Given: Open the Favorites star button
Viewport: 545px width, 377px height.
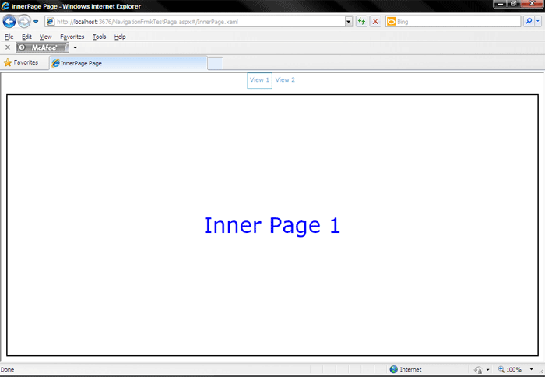Looking at the screenshot, I should coord(21,62).
